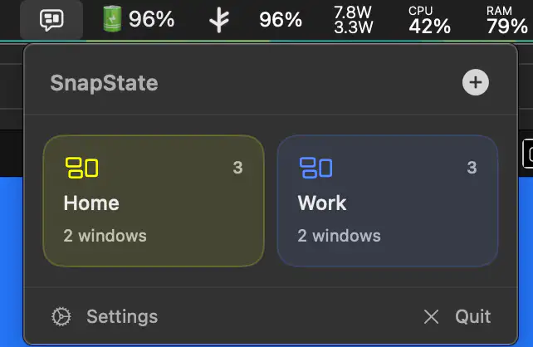Open the RAM 79% menu bar item
The width and height of the screenshot is (533, 347).
[507, 19]
